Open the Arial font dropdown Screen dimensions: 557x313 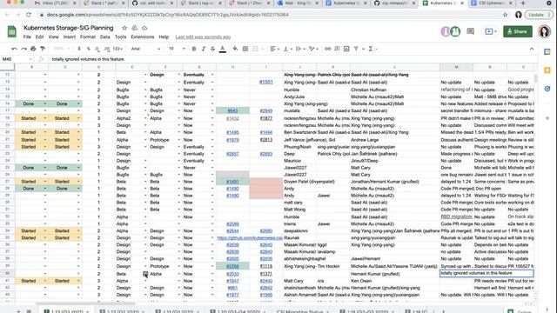coord(145,49)
